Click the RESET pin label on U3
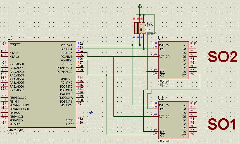This screenshot has width=240, height=144. click(14, 45)
